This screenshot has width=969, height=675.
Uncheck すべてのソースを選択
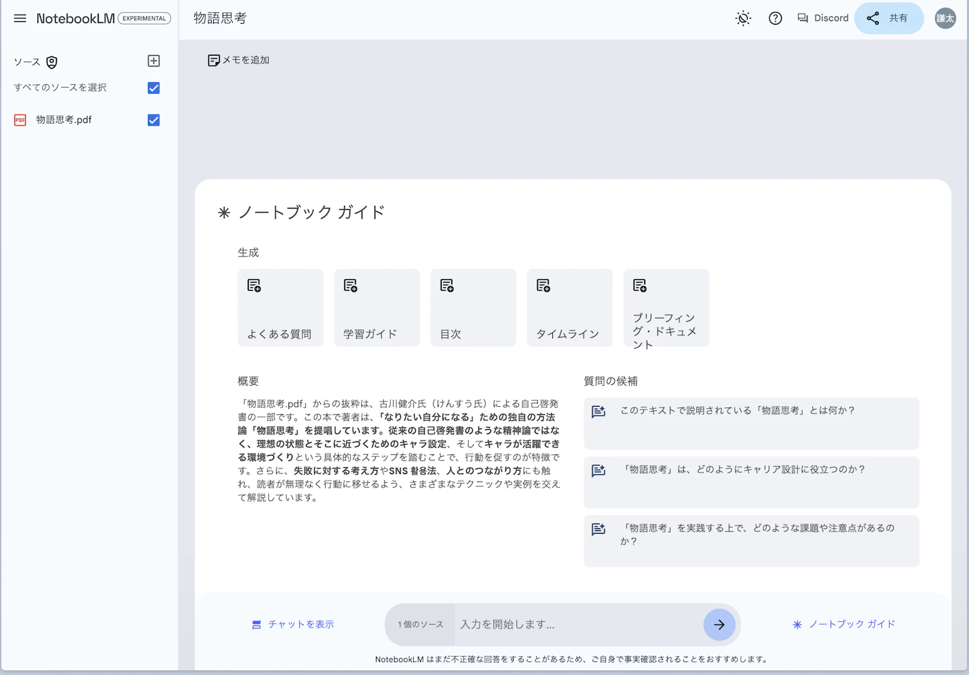[153, 88]
